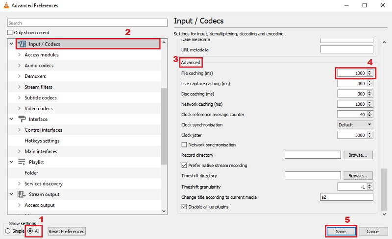Uncheck Prefer native stream recording
The image size is (392, 239).
click(x=184, y=165)
